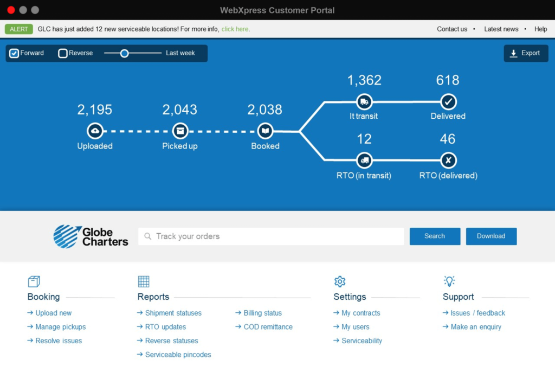This screenshot has width=555, height=366.
Task: Click the Delivered checkmark icon
Action: (448, 101)
